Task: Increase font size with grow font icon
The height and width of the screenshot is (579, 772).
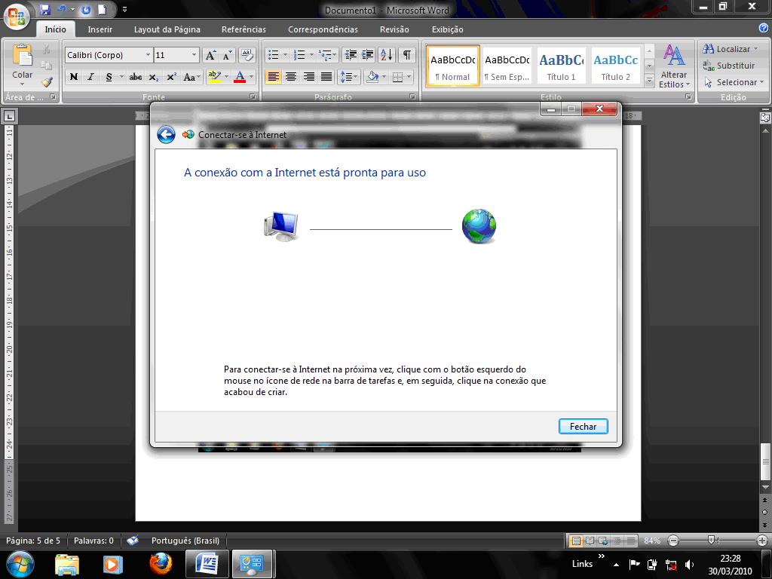Action: (210, 55)
